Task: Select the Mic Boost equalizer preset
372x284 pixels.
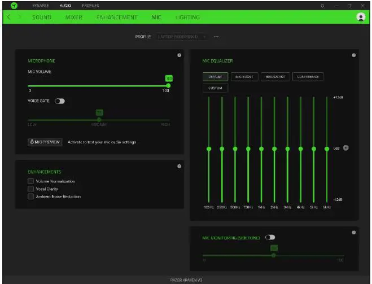Action: click(244, 77)
